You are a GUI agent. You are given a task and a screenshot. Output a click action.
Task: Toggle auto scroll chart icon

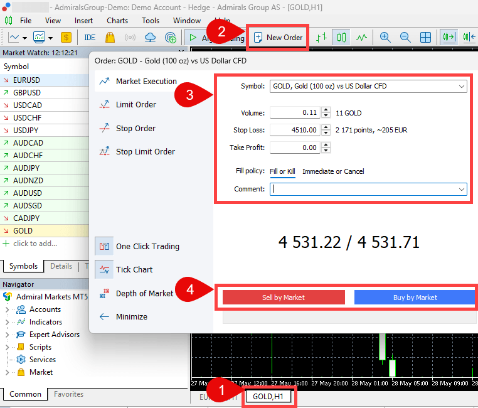pyautogui.click(x=449, y=38)
